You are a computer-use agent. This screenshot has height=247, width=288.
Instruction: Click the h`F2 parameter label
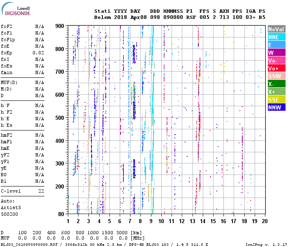pos(7,112)
